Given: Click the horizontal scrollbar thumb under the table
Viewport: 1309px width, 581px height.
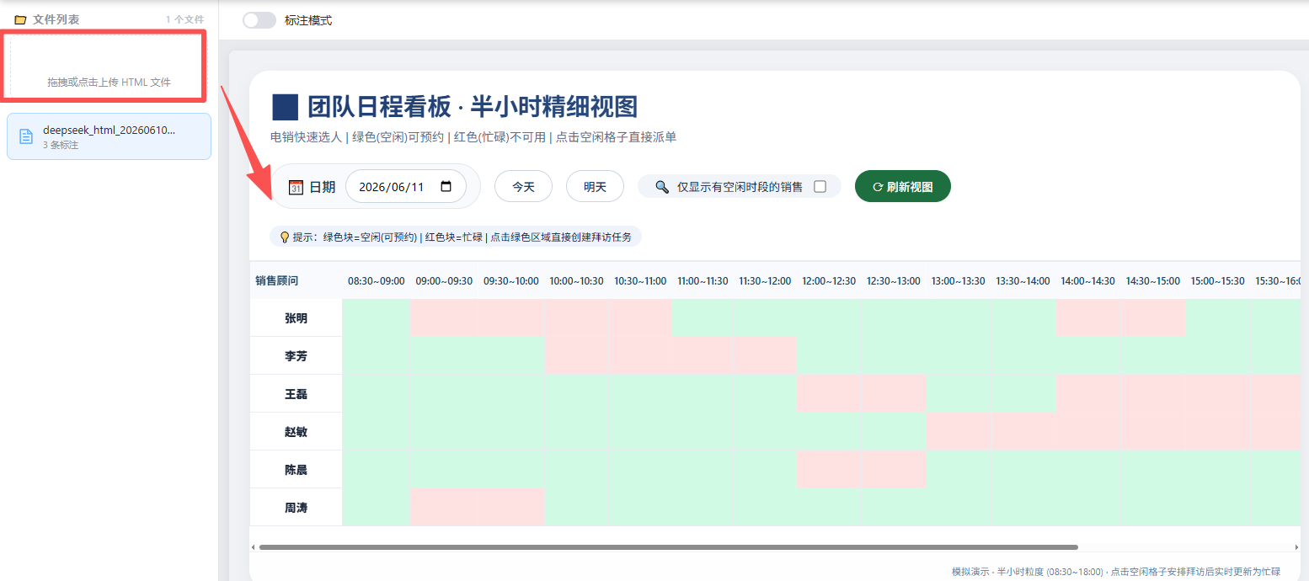Looking at the screenshot, I should tap(668, 547).
